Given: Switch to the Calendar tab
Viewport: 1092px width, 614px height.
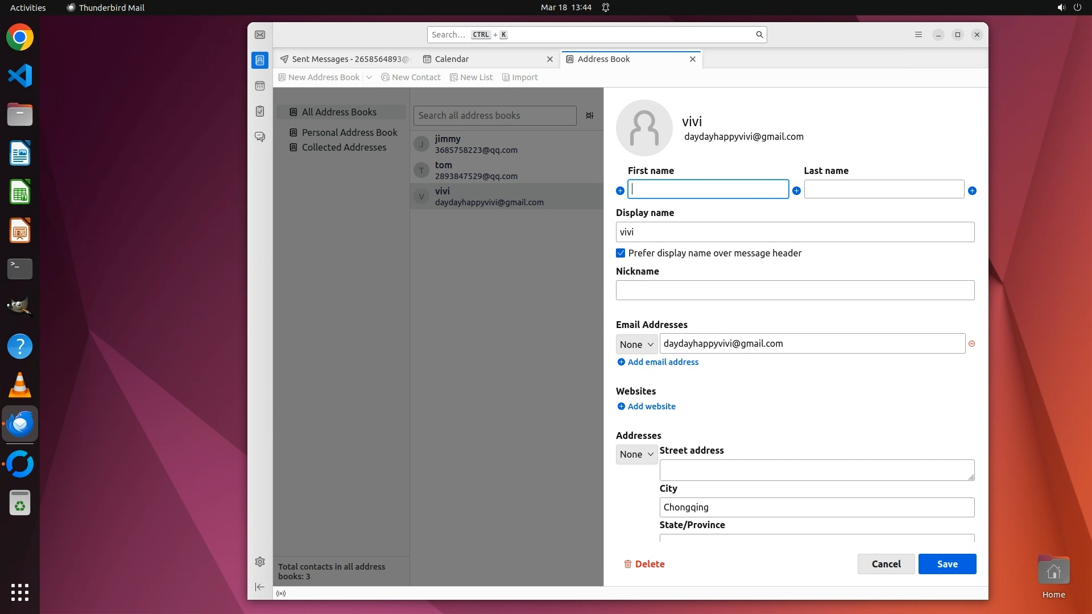Looking at the screenshot, I should (452, 59).
